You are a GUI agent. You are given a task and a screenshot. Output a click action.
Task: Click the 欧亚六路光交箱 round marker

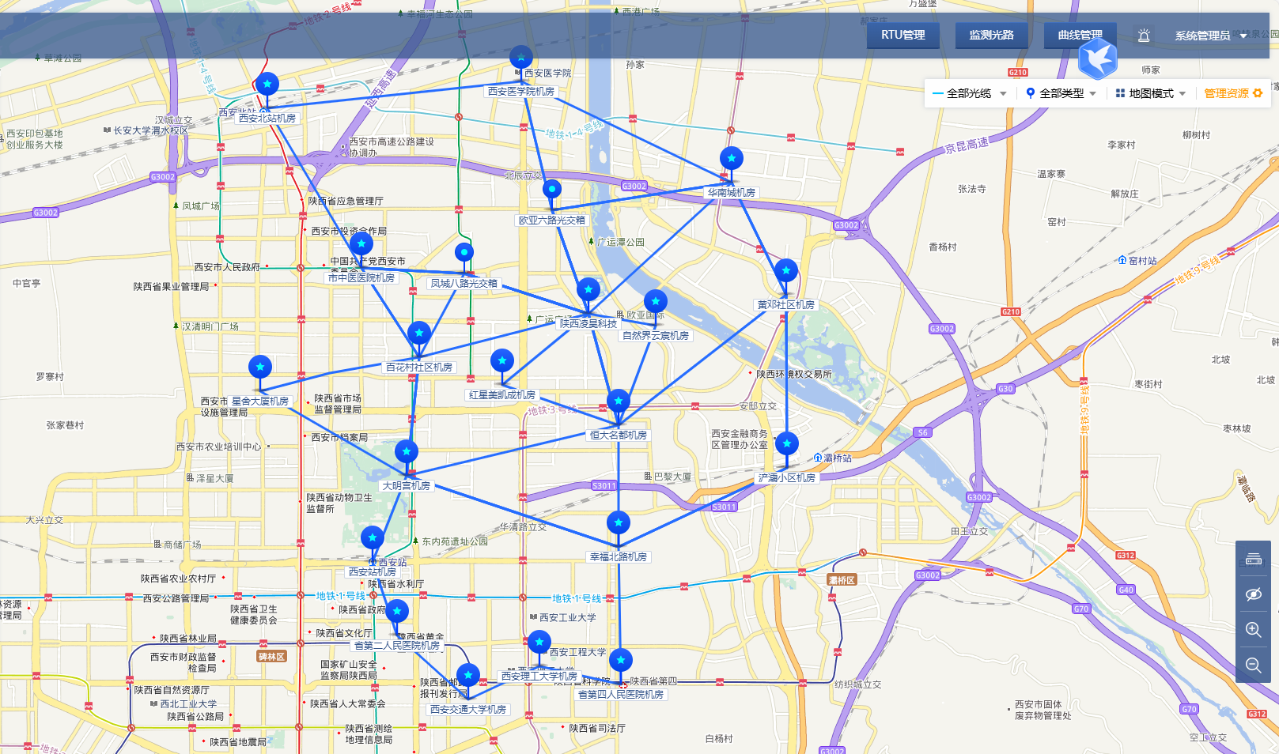click(552, 189)
